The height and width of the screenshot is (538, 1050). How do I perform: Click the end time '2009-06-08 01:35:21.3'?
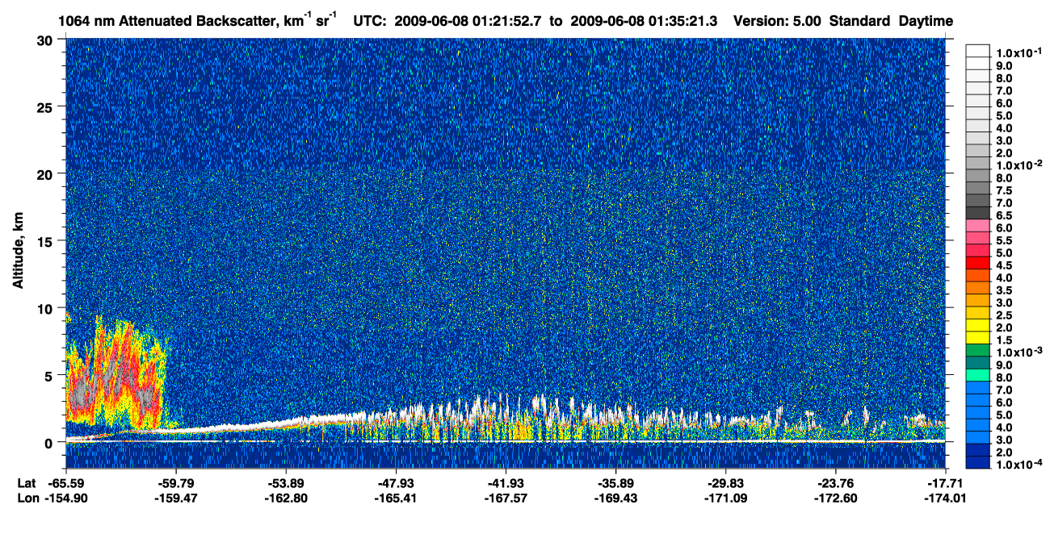point(644,21)
